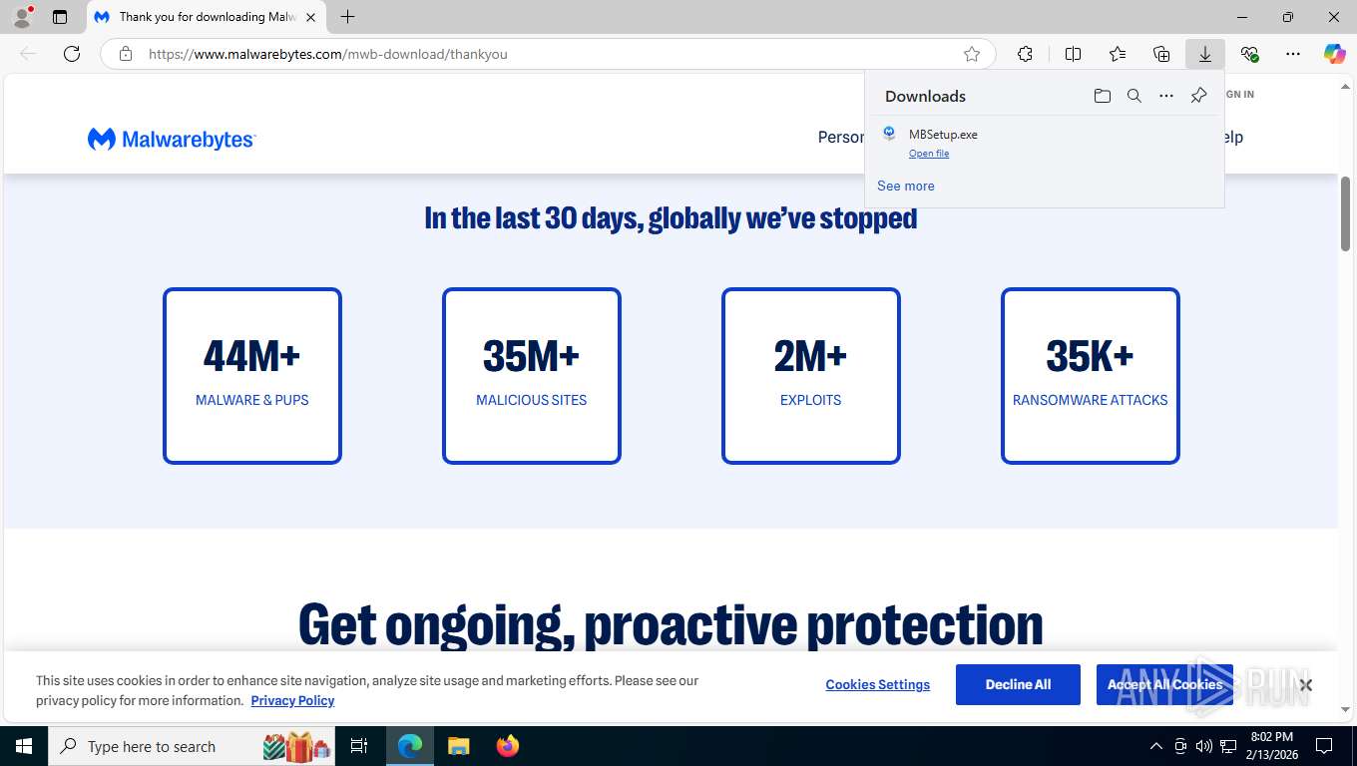Open a new browser tab
Screen dimensions: 1357x766
point(347,17)
